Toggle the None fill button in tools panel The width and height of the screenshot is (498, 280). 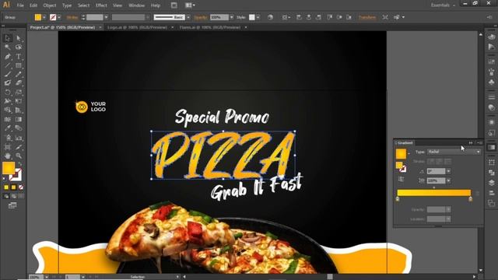(x=21, y=187)
